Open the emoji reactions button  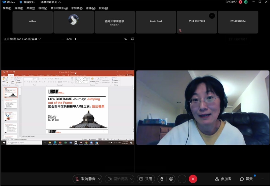pos(171,179)
